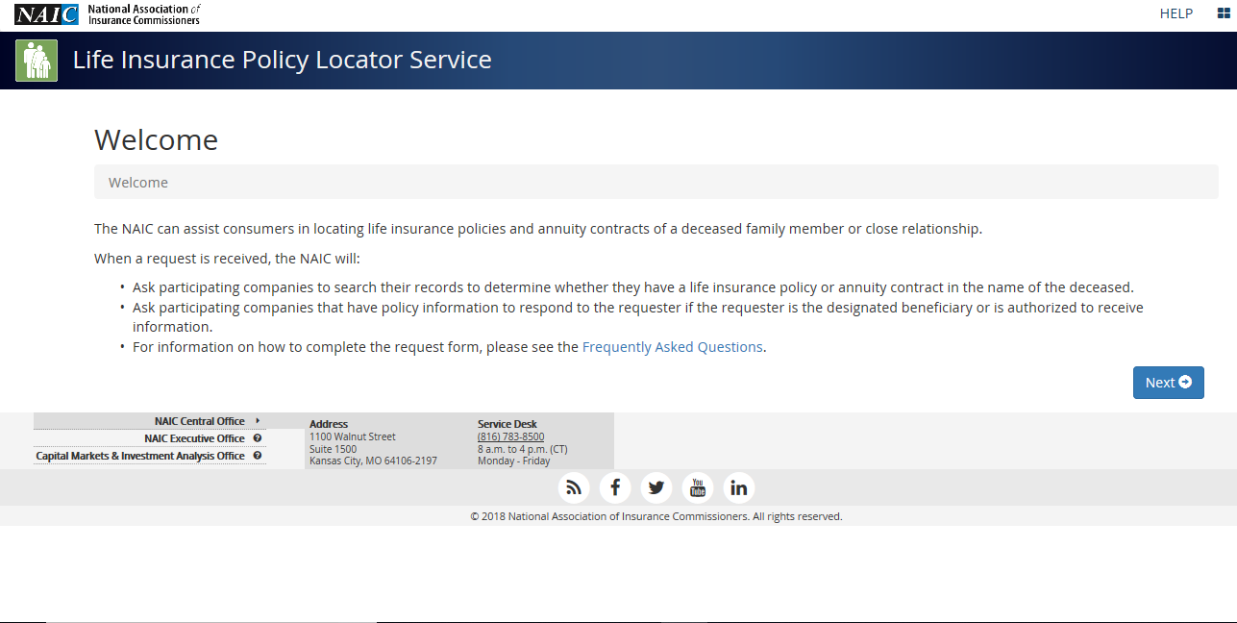Click the RSS feed icon

click(x=574, y=487)
